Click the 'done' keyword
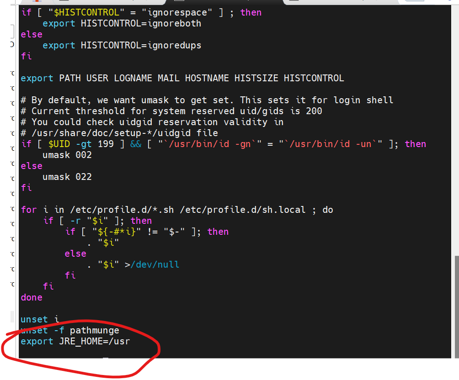The width and height of the screenshot is (459, 380). coord(32,297)
